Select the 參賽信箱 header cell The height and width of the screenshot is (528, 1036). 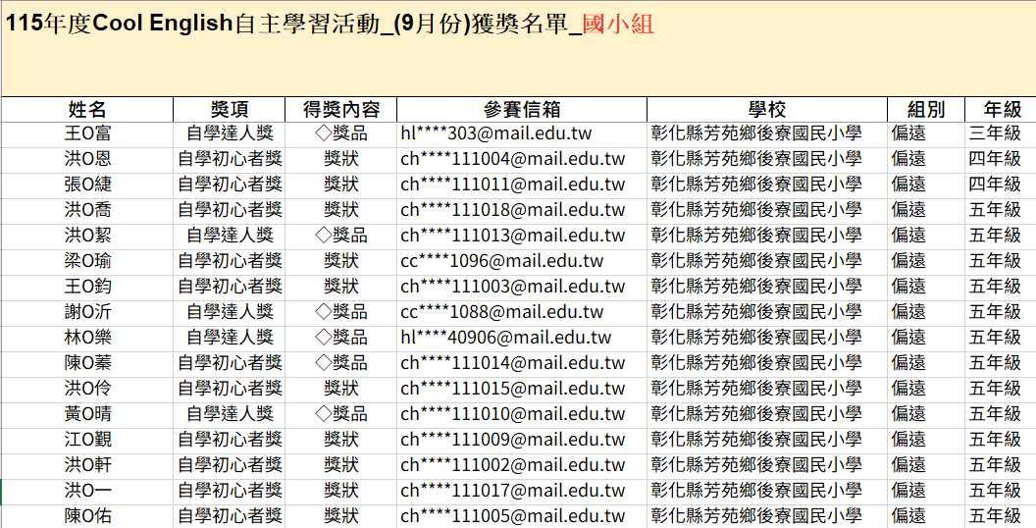coord(522,110)
